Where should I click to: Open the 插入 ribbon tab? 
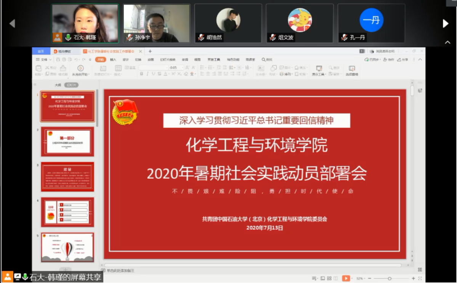[113, 60]
